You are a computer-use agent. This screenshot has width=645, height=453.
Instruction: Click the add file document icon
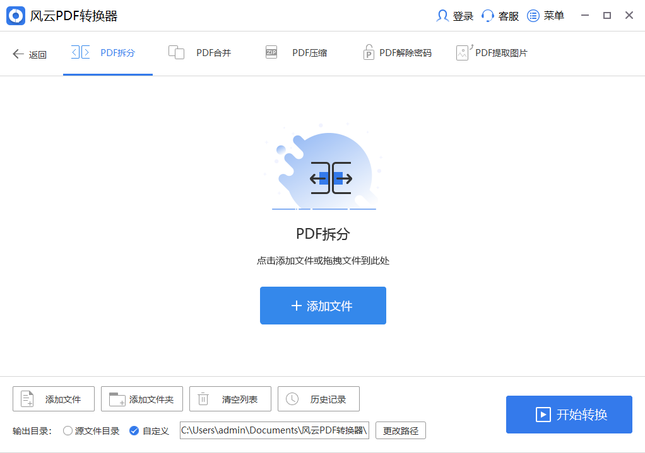pyautogui.click(x=27, y=399)
